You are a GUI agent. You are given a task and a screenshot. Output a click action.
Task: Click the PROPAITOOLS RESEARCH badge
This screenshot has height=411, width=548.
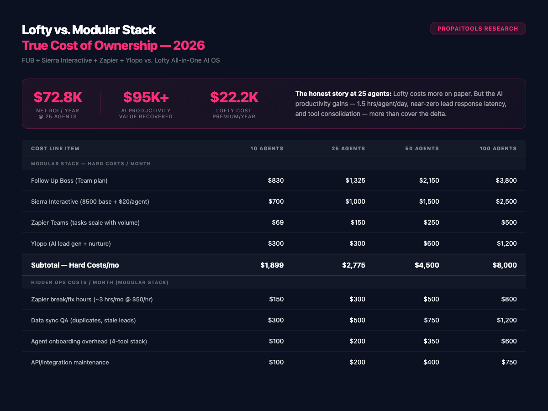(x=478, y=28)
